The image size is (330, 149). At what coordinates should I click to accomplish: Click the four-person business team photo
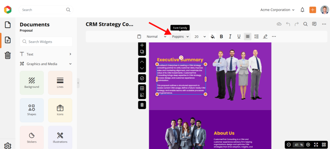237,75
